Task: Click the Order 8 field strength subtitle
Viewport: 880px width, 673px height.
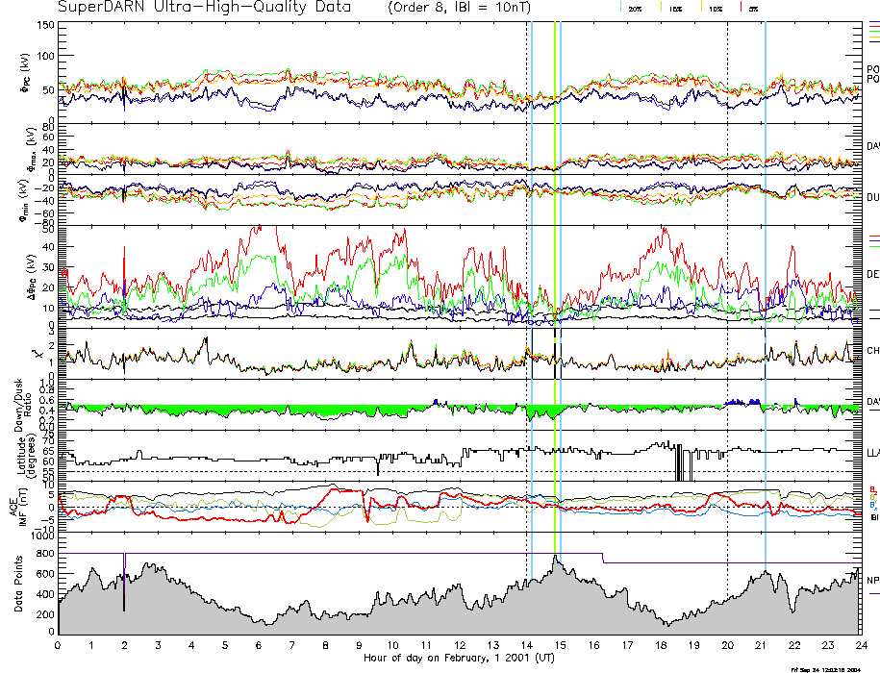Action: pyautogui.click(x=469, y=8)
